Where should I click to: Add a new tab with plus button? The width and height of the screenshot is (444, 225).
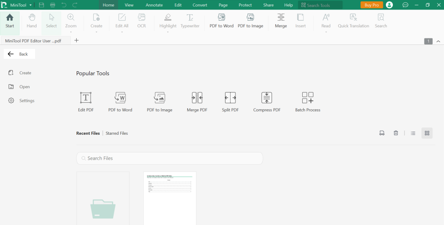(x=76, y=40)
